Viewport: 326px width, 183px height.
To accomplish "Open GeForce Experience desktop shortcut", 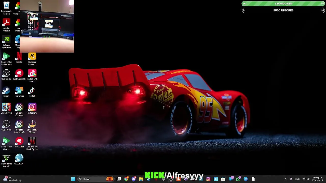I will [6, 42].
